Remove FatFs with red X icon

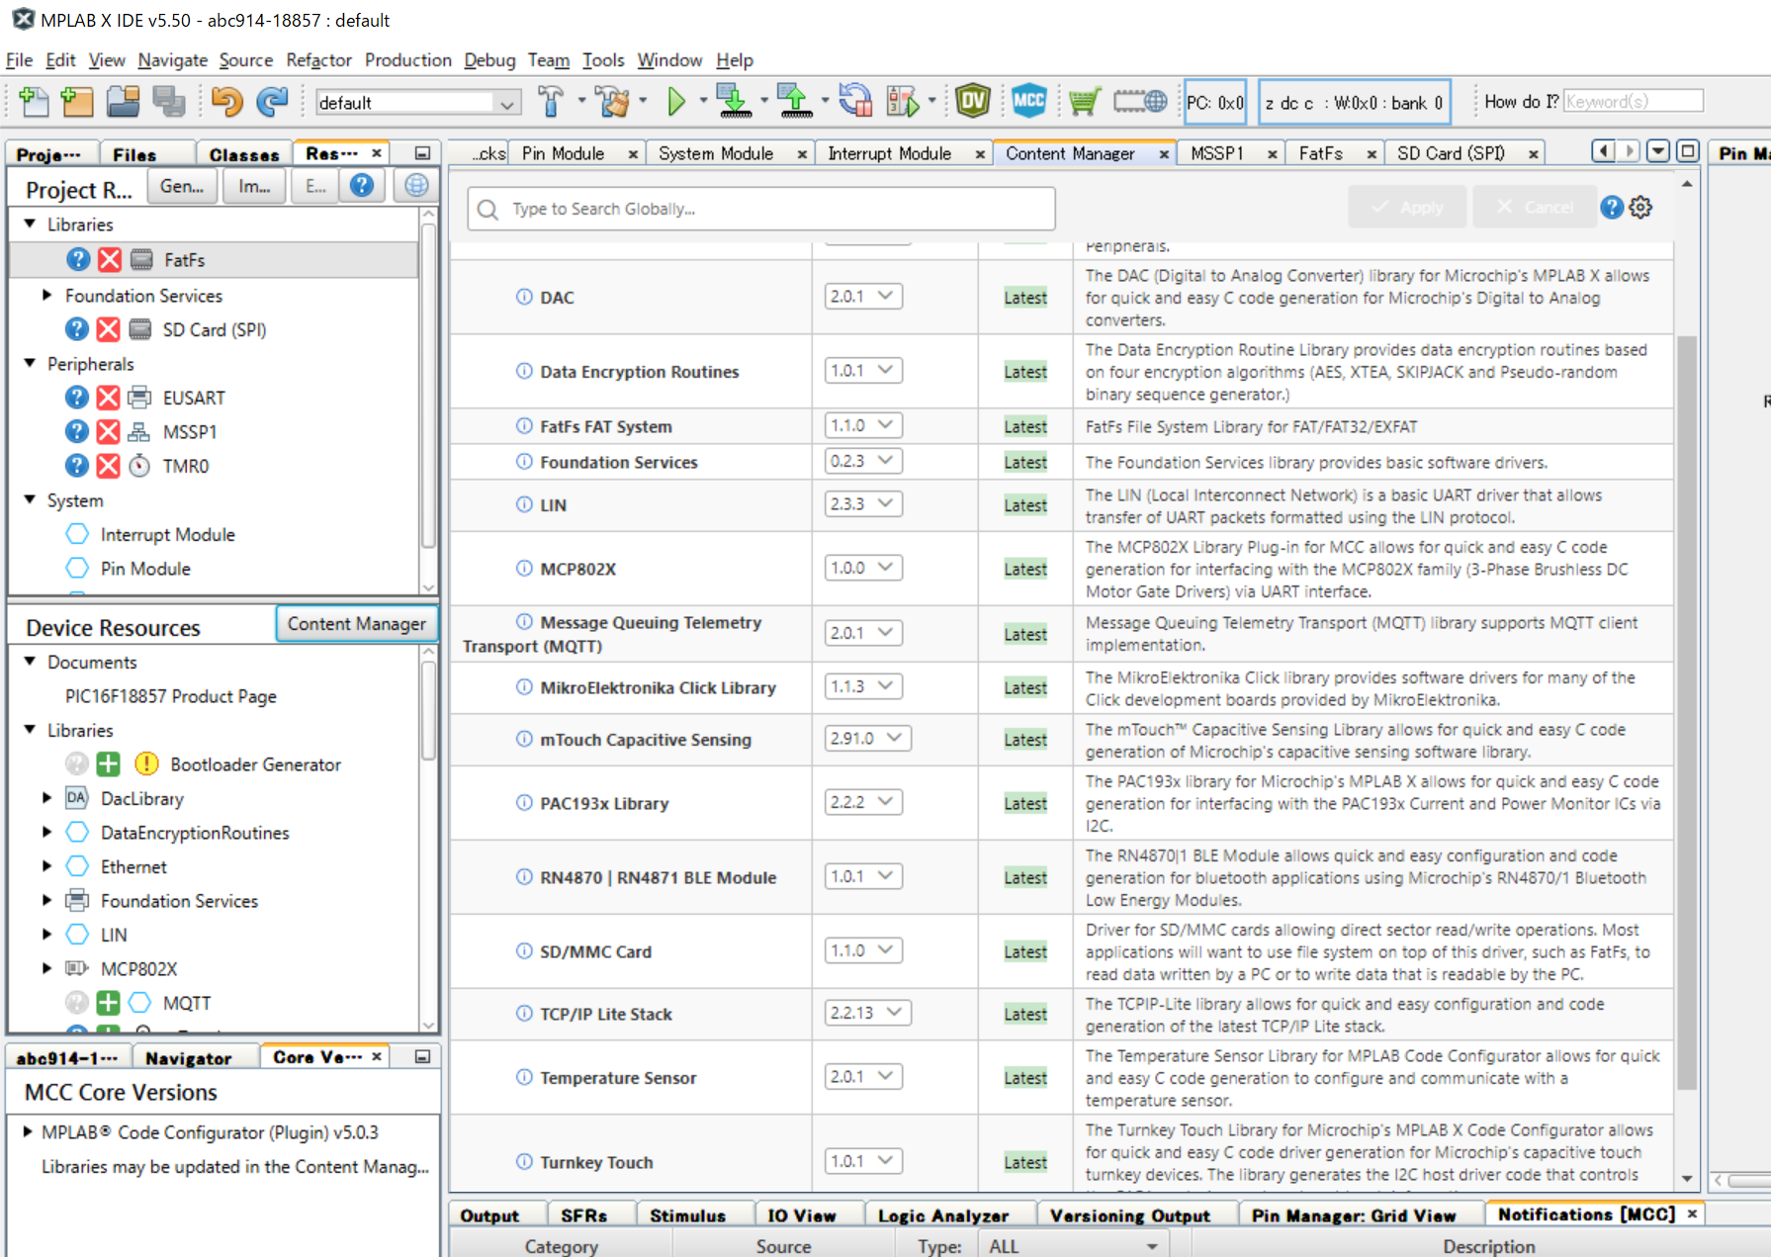pos(110,260)
